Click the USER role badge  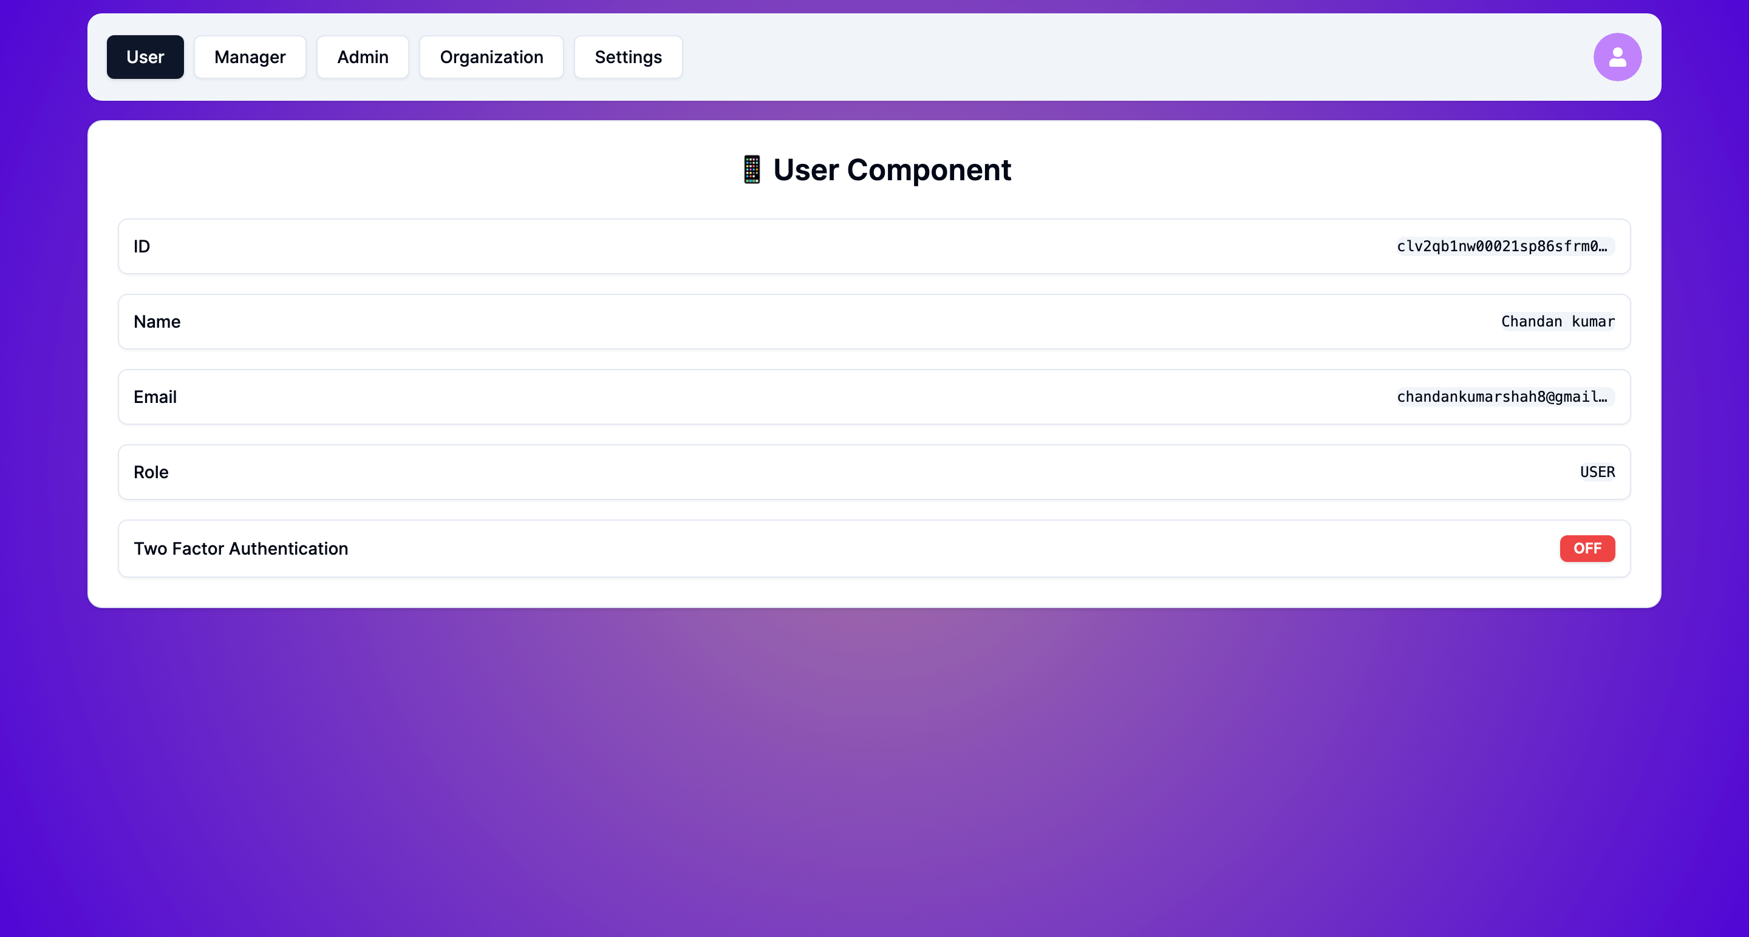pos(1596,472)
